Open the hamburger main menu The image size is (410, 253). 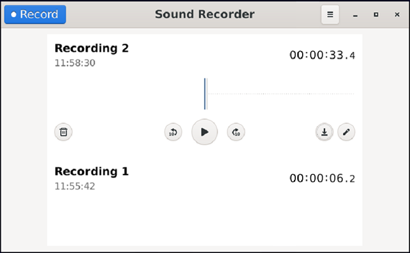(330, 14)
